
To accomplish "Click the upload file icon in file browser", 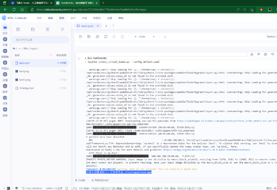I will pos(47,29).
